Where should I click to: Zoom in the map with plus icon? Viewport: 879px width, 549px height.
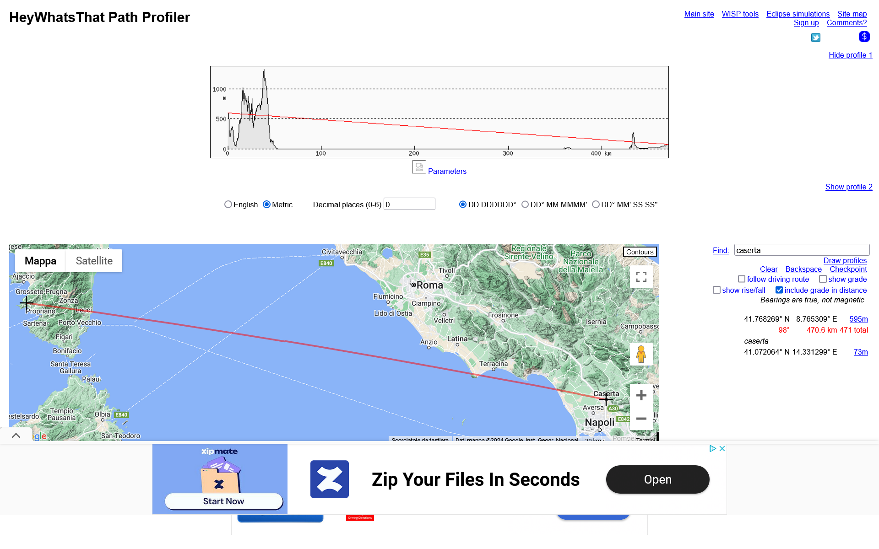tap(641, 395)
